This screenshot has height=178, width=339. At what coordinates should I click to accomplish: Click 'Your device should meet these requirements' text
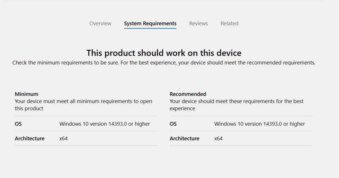point(236,105)
